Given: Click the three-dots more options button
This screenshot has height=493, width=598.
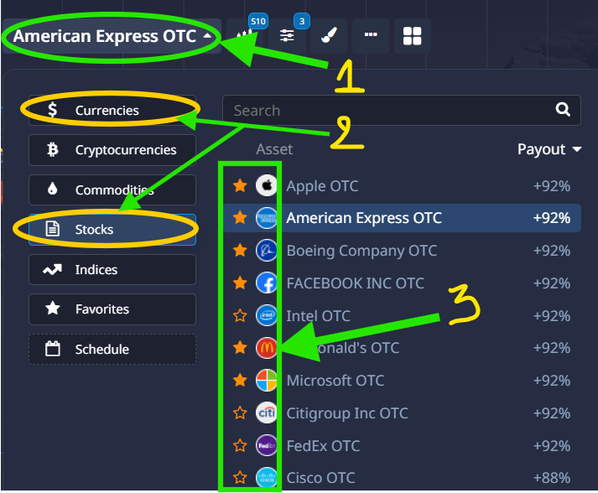Looking at the screenshot, I should [371, 36].
